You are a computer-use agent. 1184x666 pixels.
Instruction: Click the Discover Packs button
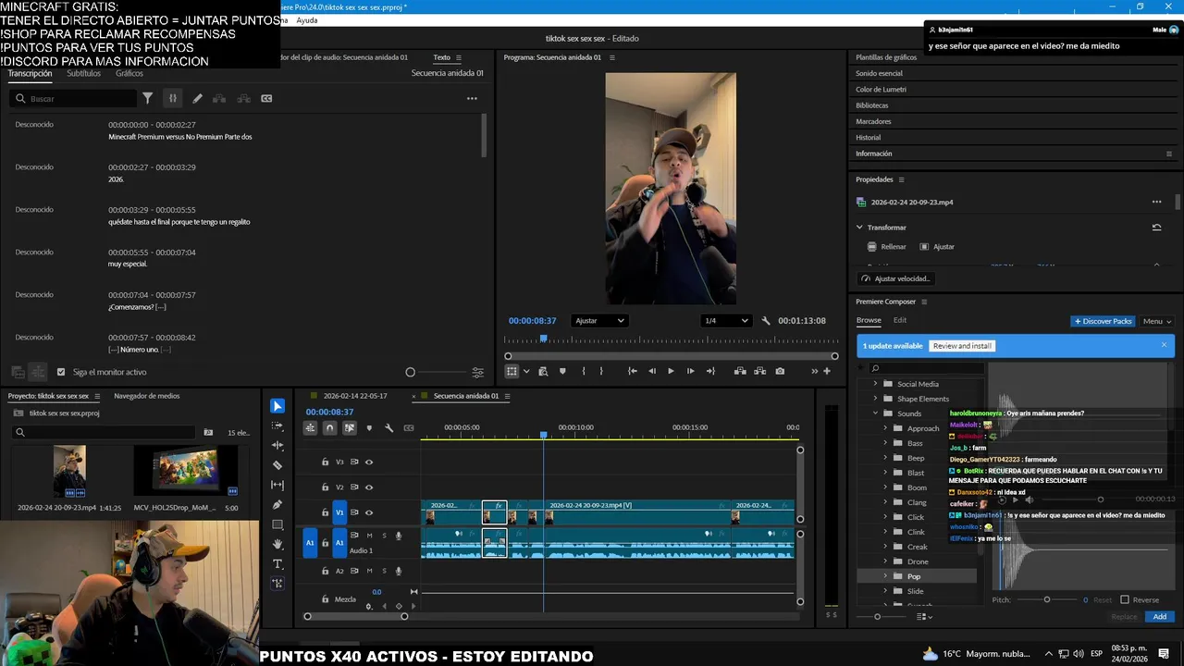point(1103,321)
